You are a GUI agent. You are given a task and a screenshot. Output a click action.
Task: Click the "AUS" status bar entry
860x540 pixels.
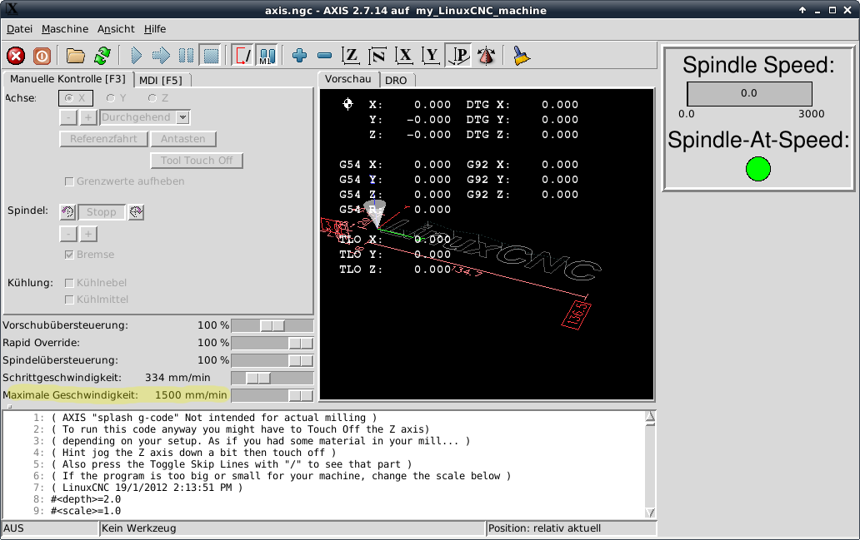coord(13,528)
